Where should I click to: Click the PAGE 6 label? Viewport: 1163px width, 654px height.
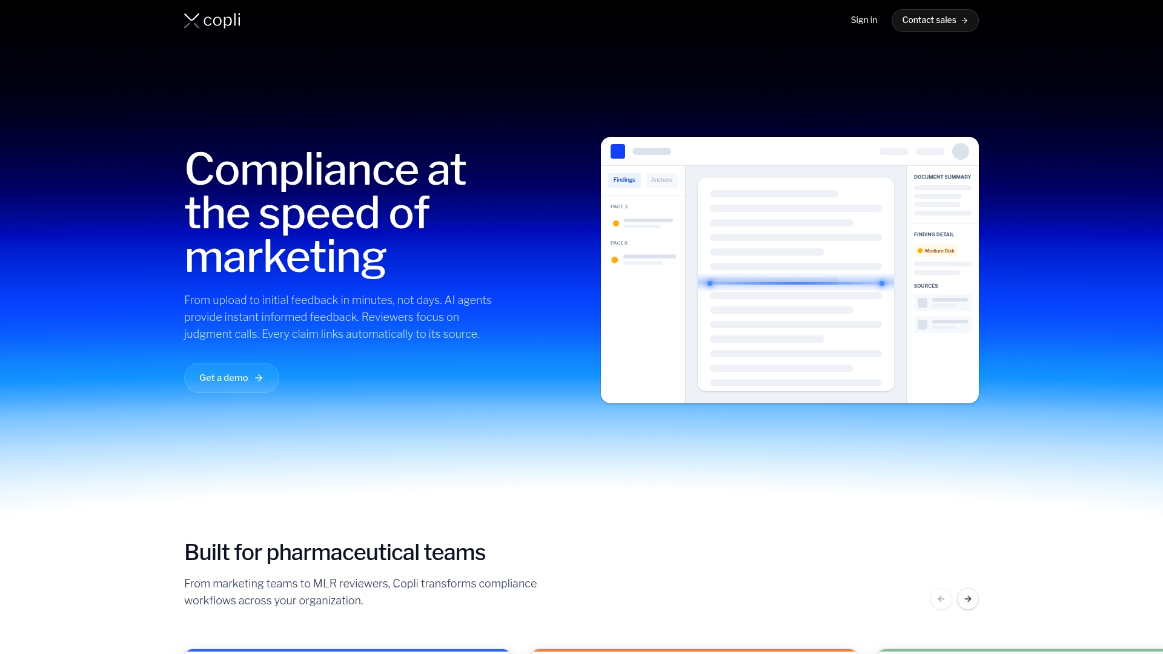pyautogui.click(x=619, y=243)
